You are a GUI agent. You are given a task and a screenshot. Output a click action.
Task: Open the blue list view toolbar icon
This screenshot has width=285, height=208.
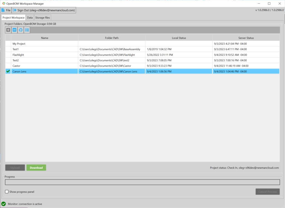[27, 30]
